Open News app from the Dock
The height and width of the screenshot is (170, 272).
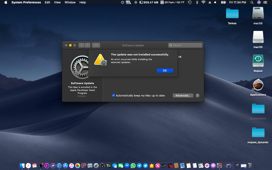pyautogui.click(x=158, y=166)
